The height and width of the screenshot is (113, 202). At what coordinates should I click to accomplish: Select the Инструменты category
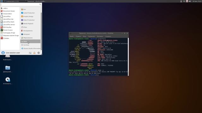30,31
